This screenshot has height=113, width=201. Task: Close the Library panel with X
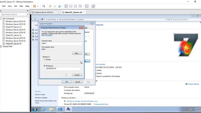click(27, 11)
